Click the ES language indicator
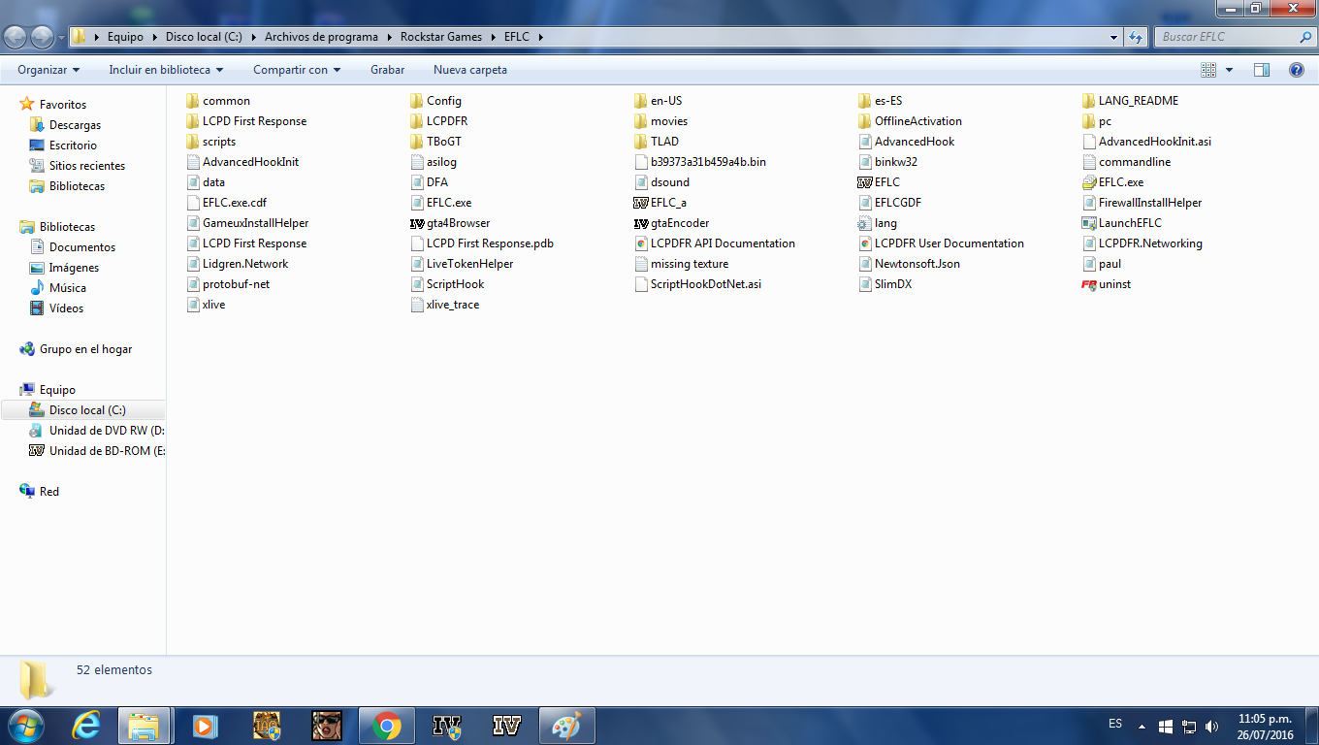 pyautogui.click(x=1115, y=724)
